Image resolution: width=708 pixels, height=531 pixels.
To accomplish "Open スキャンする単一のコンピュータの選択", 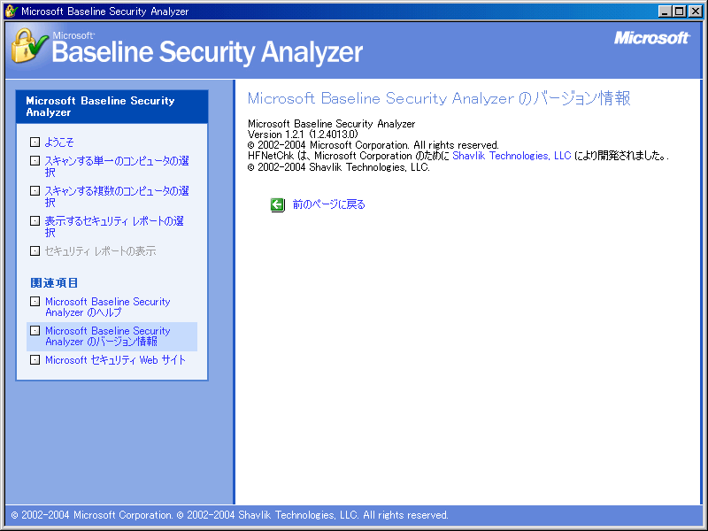I will (x=117, y=166).
